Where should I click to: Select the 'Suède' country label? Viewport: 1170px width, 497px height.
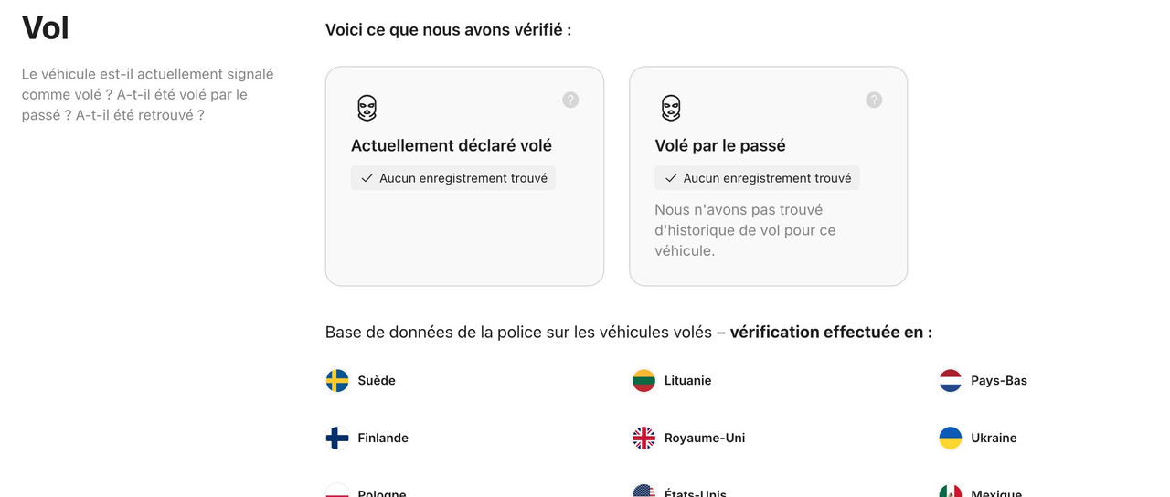tap(377, 381)
